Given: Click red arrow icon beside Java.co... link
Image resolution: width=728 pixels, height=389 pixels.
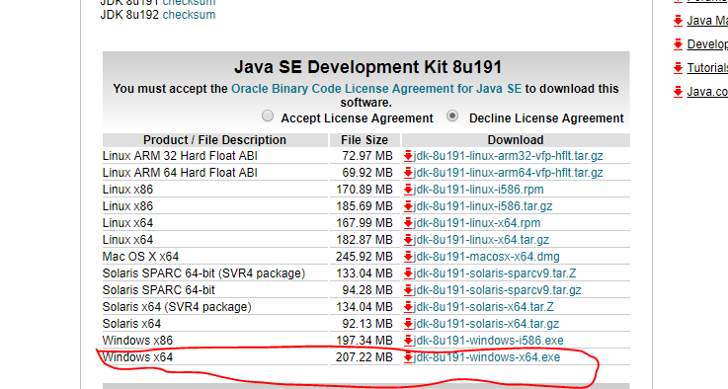Looking at the screenshot, I should coord(678,92).
